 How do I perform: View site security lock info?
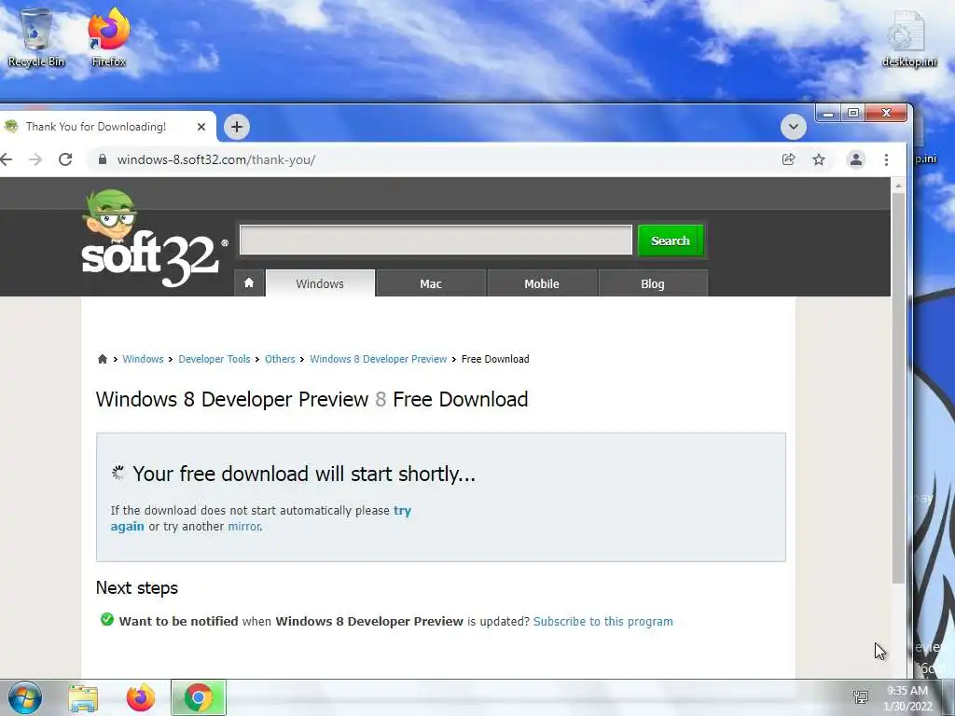coord(103,159)
